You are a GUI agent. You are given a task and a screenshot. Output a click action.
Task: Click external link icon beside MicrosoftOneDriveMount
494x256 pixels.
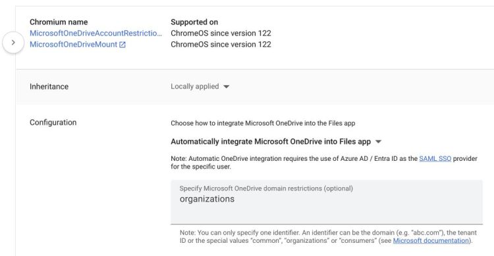point(123,45)
